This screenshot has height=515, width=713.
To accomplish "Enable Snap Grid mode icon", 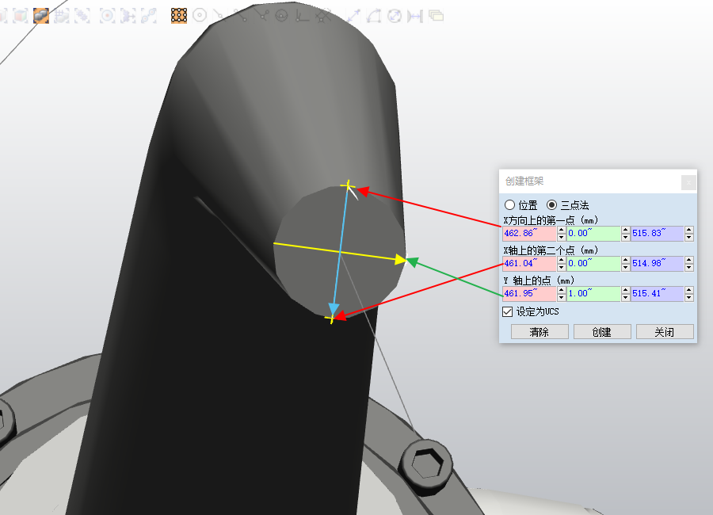I will pyautogui.click(x=322, y=16).
